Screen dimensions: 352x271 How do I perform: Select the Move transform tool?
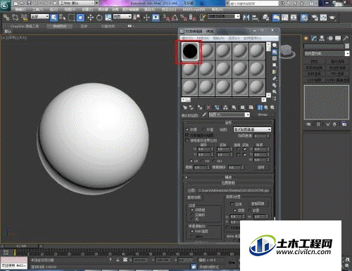pyautogui.click(x=90, y=18)
